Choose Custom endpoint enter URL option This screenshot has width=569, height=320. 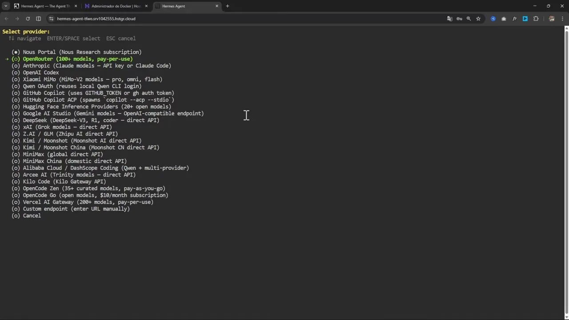[71, 209]
